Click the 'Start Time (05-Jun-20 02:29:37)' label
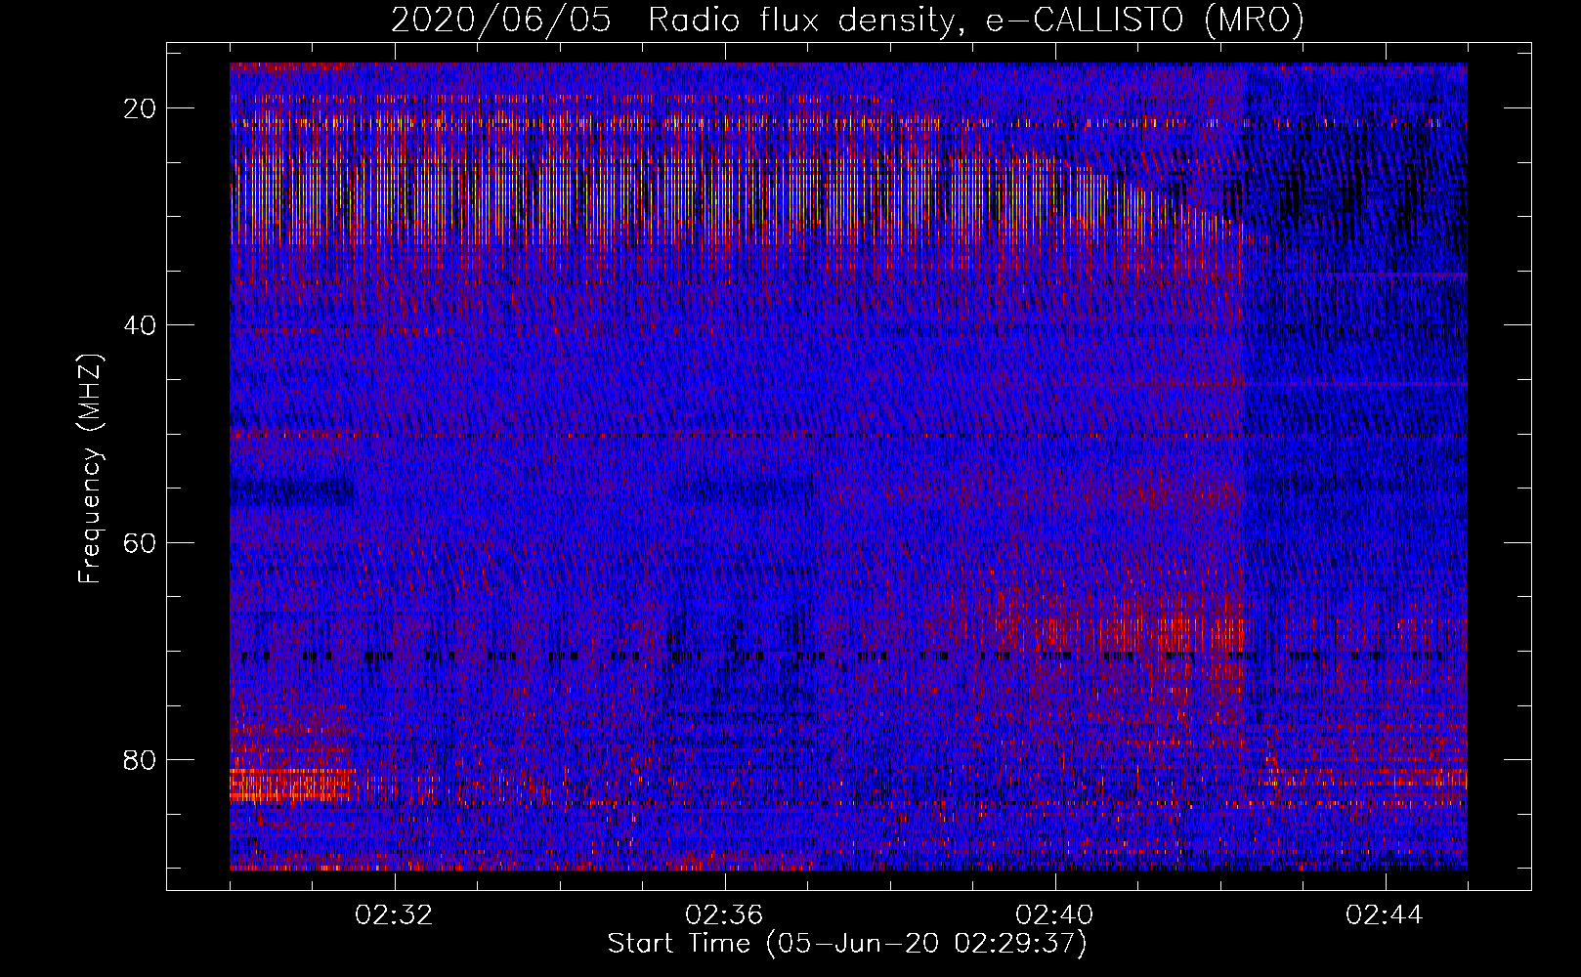This screenshot has height=977, width=1581. [x=847, y=944]
